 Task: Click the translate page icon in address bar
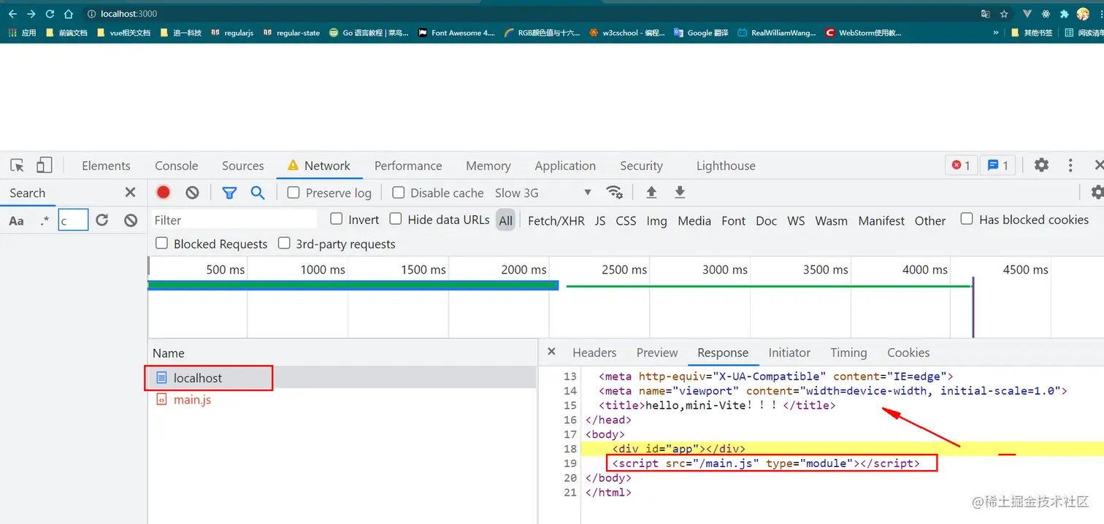(986, 14)
